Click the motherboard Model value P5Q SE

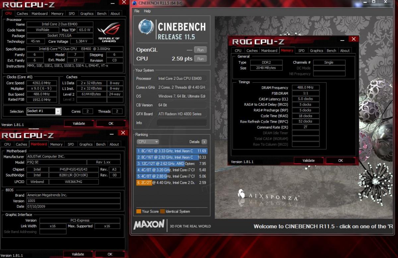(x=56, y=162)
